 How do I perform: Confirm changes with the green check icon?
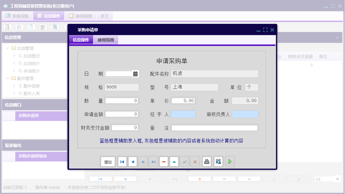tap(185, 161)
